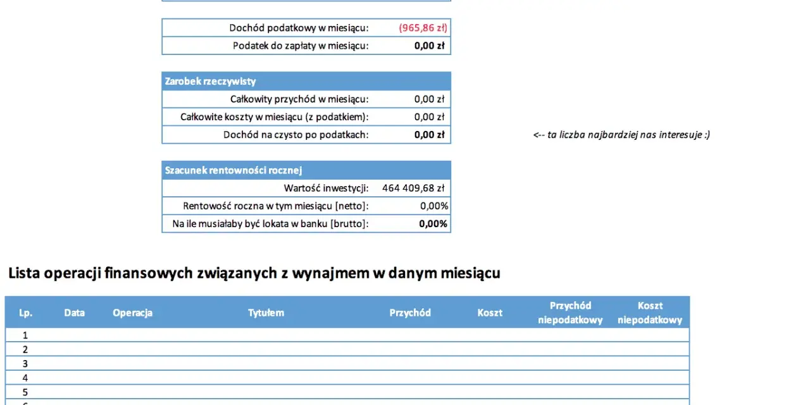The width and height of the screenshot is (810, 405).
Task: Select the 'Przychód niepodatkowy' column header
Action: [571, 313]
